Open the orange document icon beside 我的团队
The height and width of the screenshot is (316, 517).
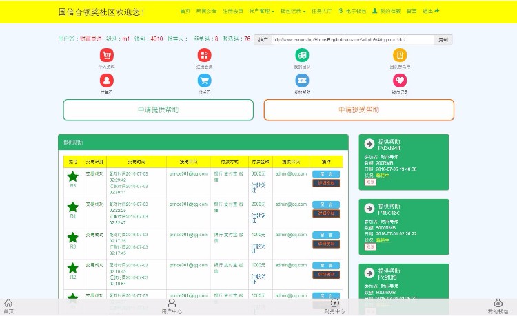point(400,55)
